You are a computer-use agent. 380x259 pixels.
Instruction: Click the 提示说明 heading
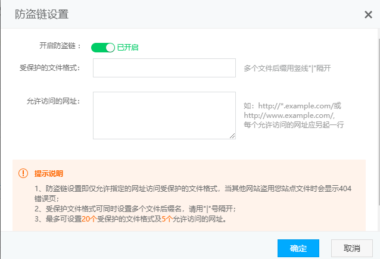point(48,174)
